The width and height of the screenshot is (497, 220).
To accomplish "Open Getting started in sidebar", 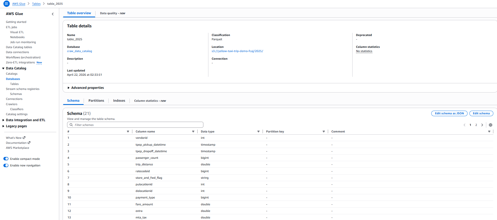I will click(x=16, y=22).
